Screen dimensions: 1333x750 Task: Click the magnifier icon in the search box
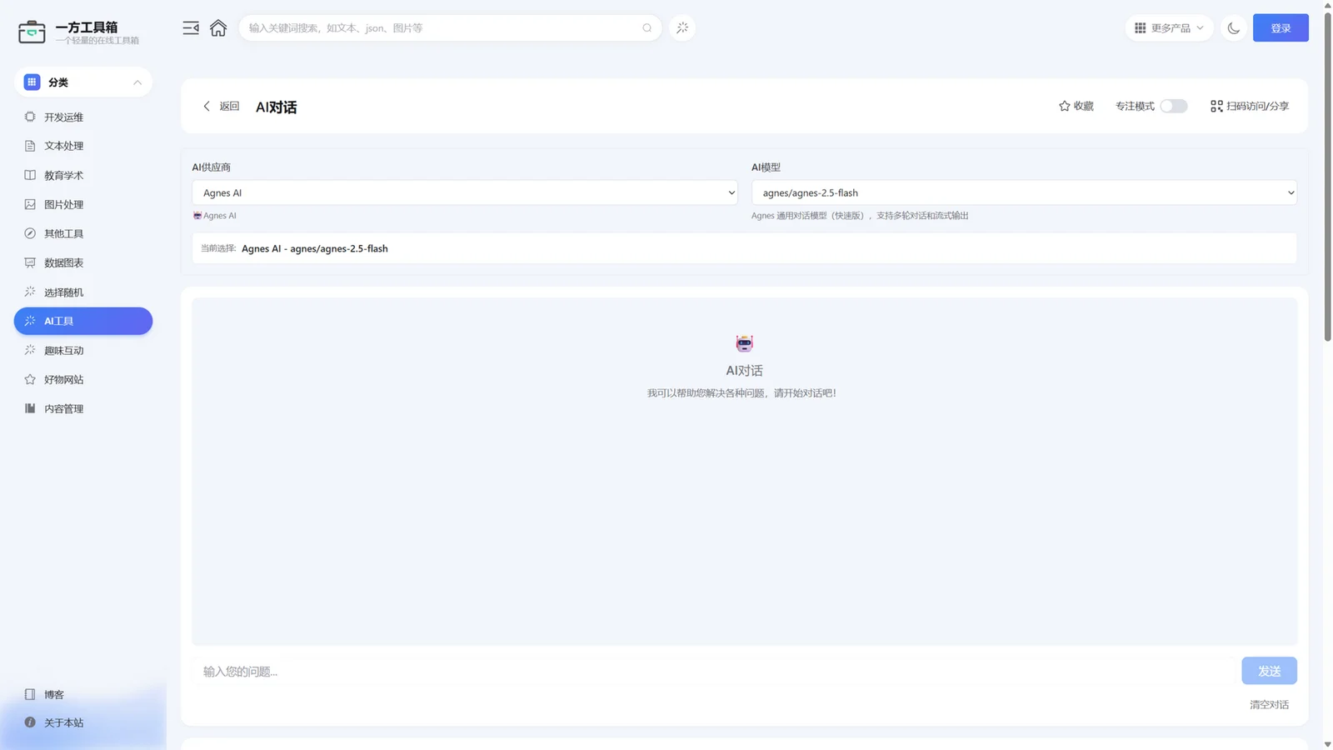[647, 27]
